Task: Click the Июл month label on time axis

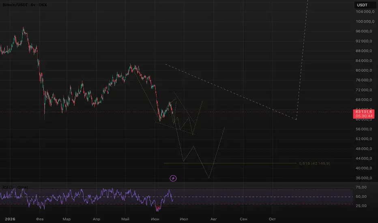Action: tap(184, 219)
